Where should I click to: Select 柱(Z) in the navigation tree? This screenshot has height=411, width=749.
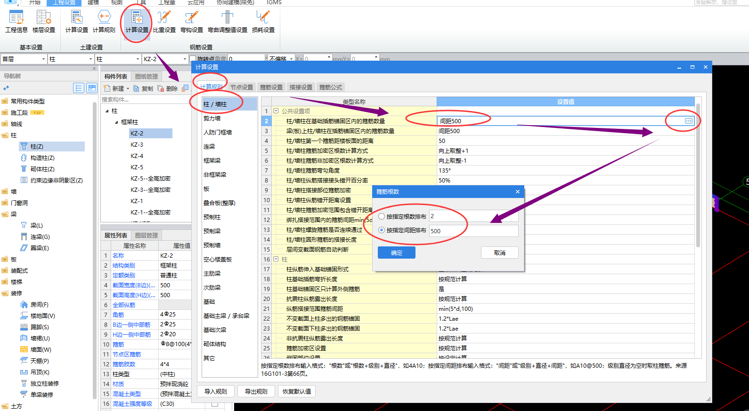click(x=52, y=147)
